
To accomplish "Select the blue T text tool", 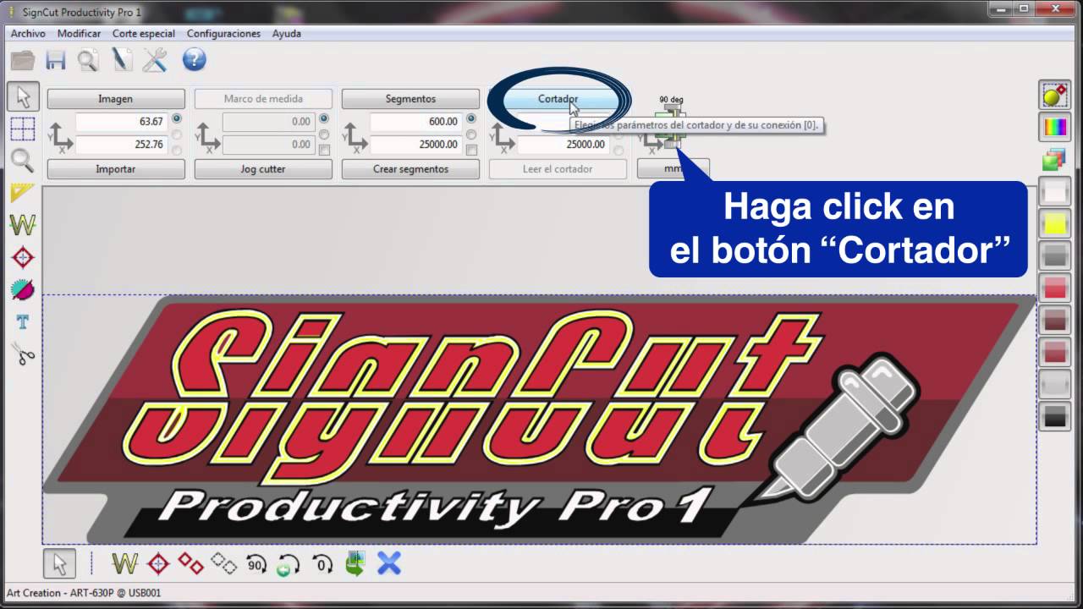I will tap(23, 321).
